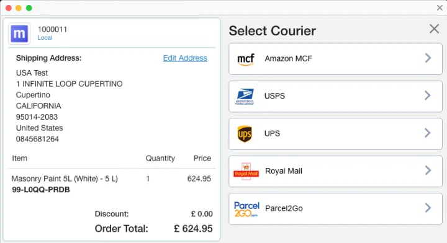Open the Edit Address link
Viewport: 447px width, 243px height.
tap(185, 58)
